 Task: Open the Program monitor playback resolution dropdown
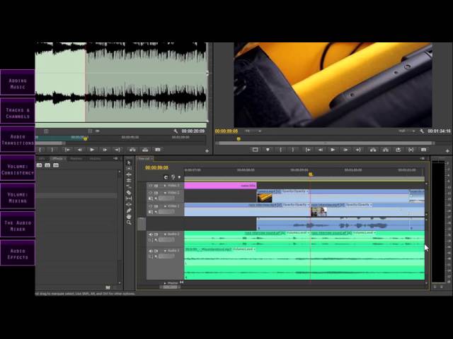click(x=407, y=131)
